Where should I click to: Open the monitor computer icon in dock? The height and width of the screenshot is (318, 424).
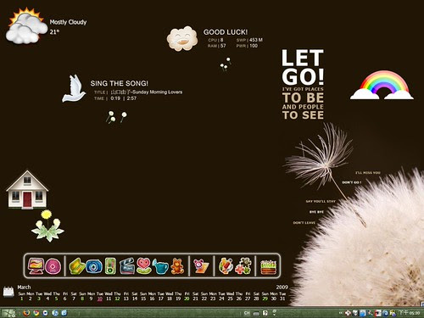(x=36, y=266)
